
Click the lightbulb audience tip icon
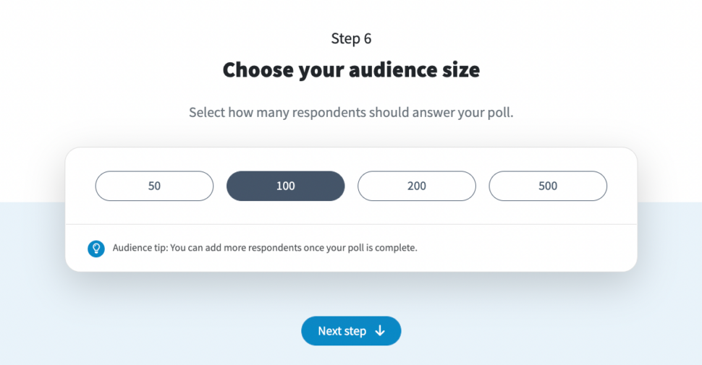96,248
